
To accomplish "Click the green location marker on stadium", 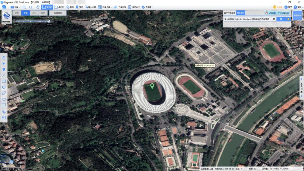I will click(152, 86).
